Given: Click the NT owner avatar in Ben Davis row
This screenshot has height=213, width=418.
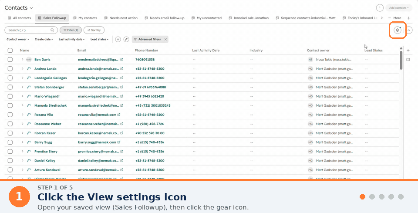Looking at the screenshot, I should point(310,59).
